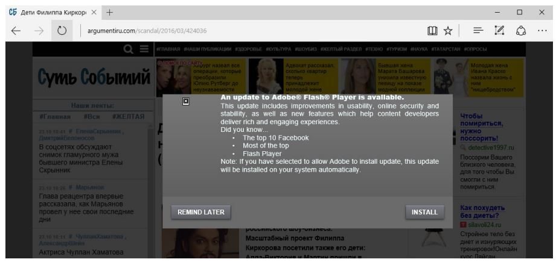The width and height of the screenshot is (559, 265).
Task: Open a new tab with plus
Action: [109, 13]
